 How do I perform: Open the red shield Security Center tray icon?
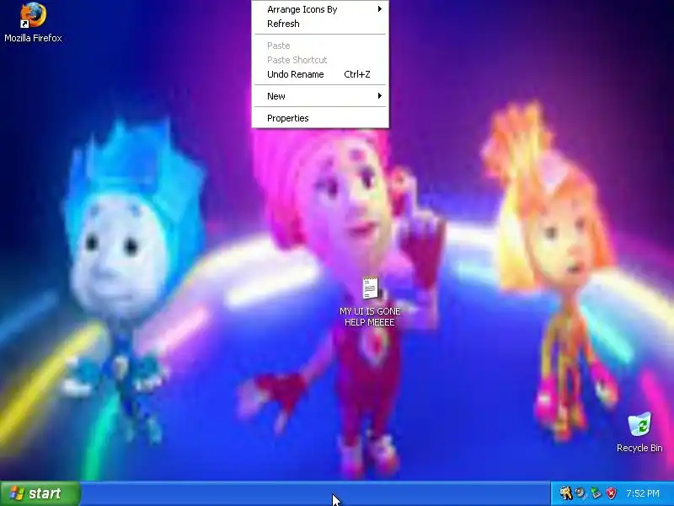611,493
